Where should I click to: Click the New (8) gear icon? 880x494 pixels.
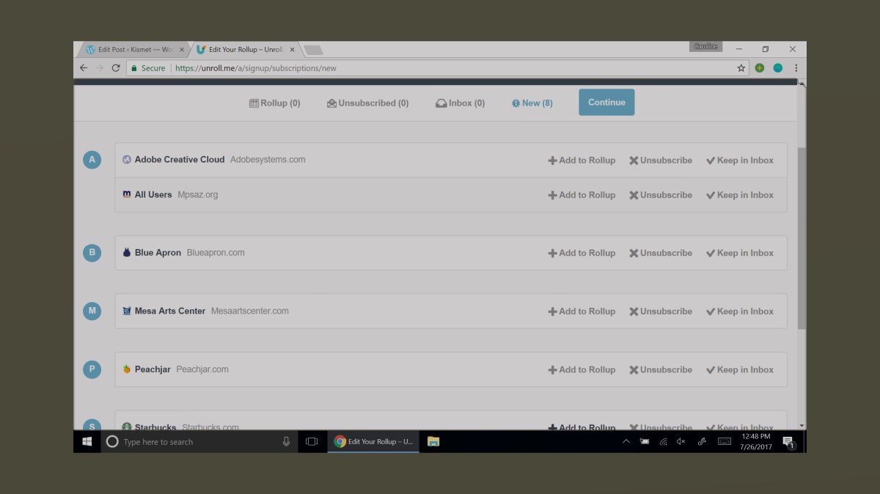pyautogui.click(x=515, y=103)
